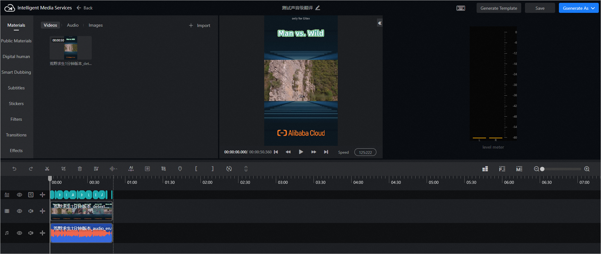Hide the subtitle track with eye icon
This screenshot has height=254, width=601.
click(x=19, y=195)
